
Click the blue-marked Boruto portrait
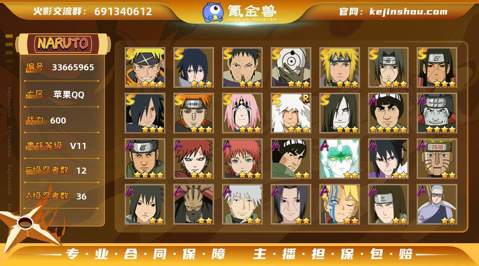pyautogui.click(x=340, y=204)
